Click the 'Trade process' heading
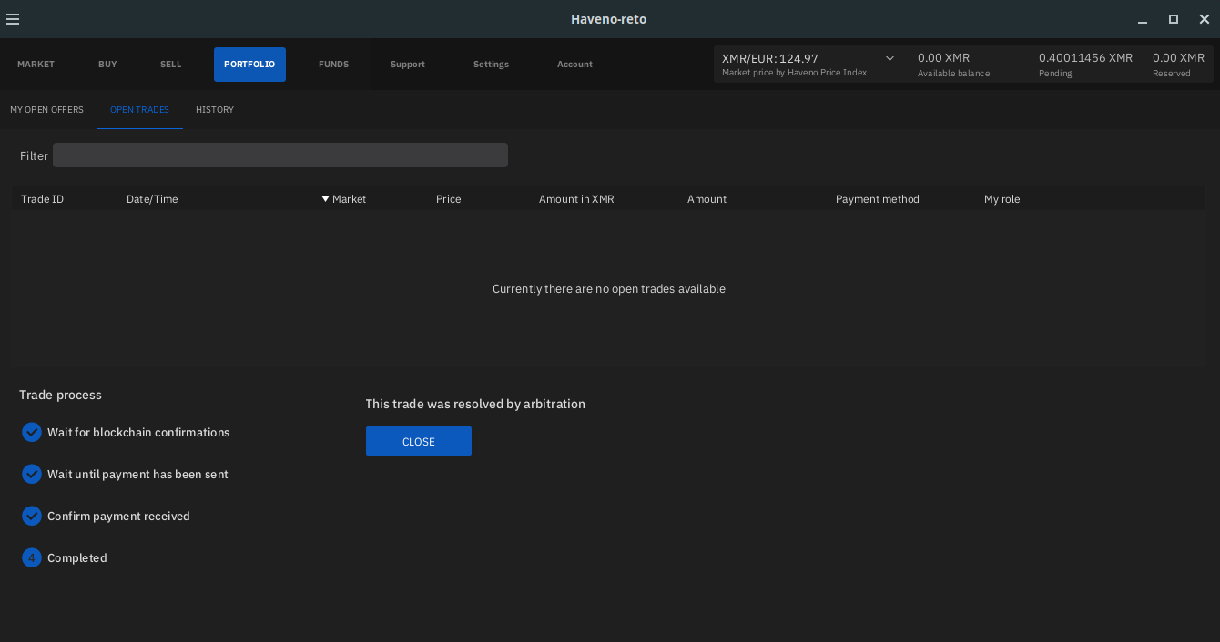1220x642 pixels. [60, 395]
